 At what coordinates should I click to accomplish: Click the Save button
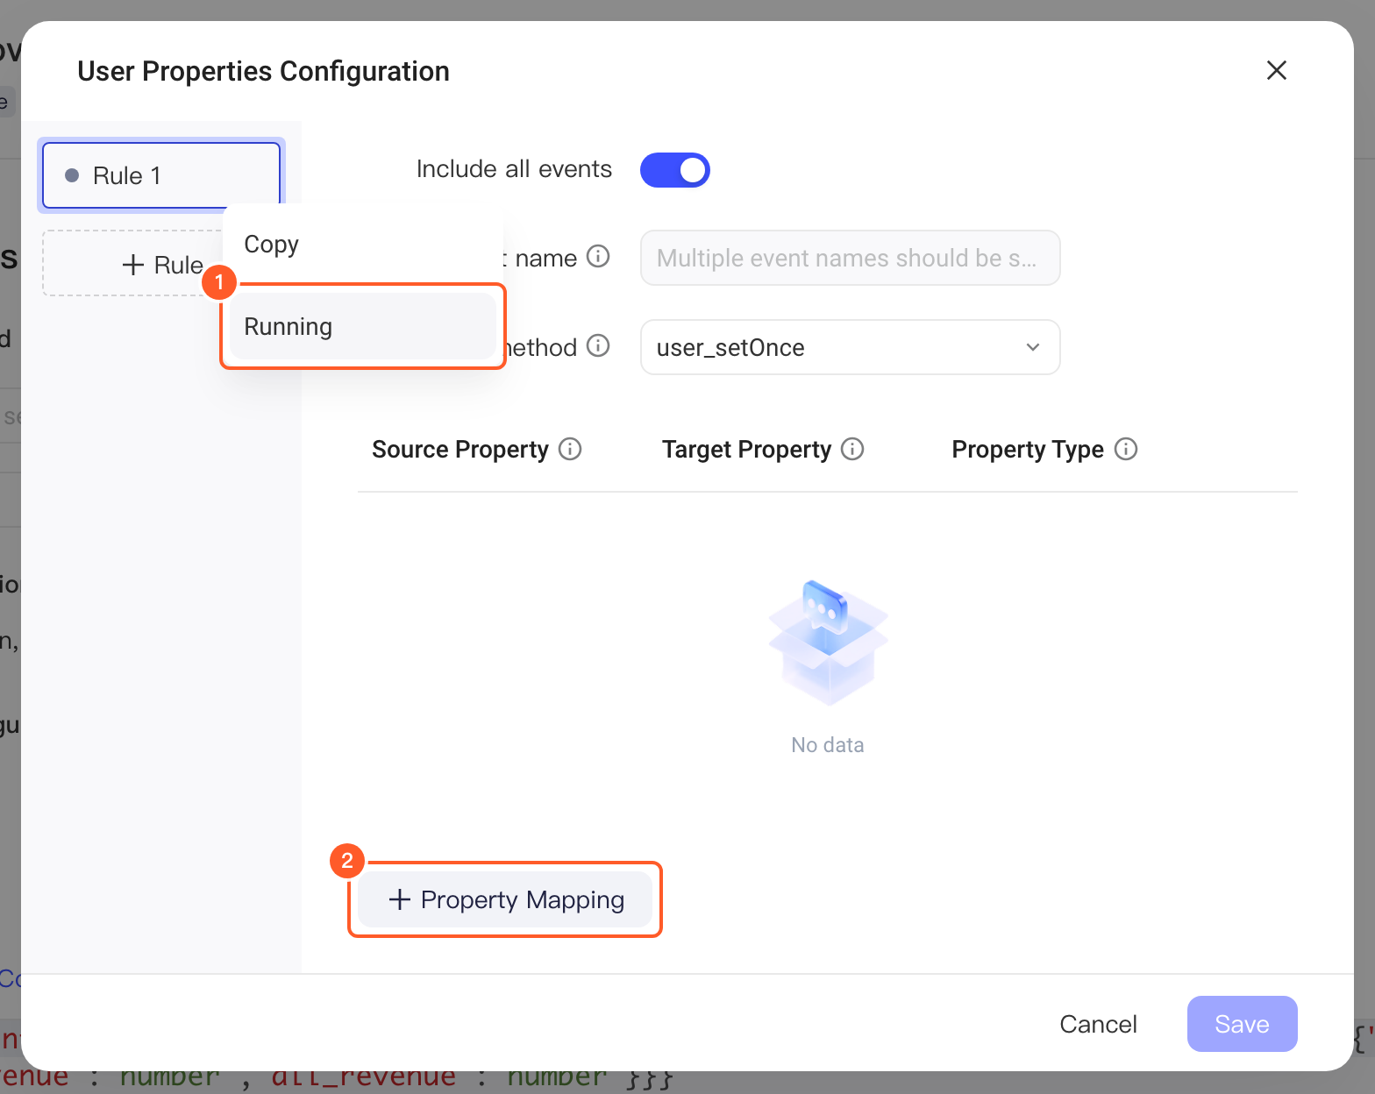(x=1242, y=1024)
